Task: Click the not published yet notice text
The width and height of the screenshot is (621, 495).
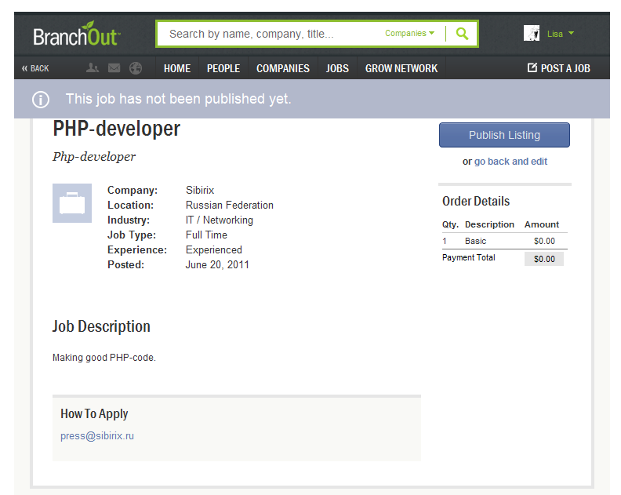Action: [178, 99]
